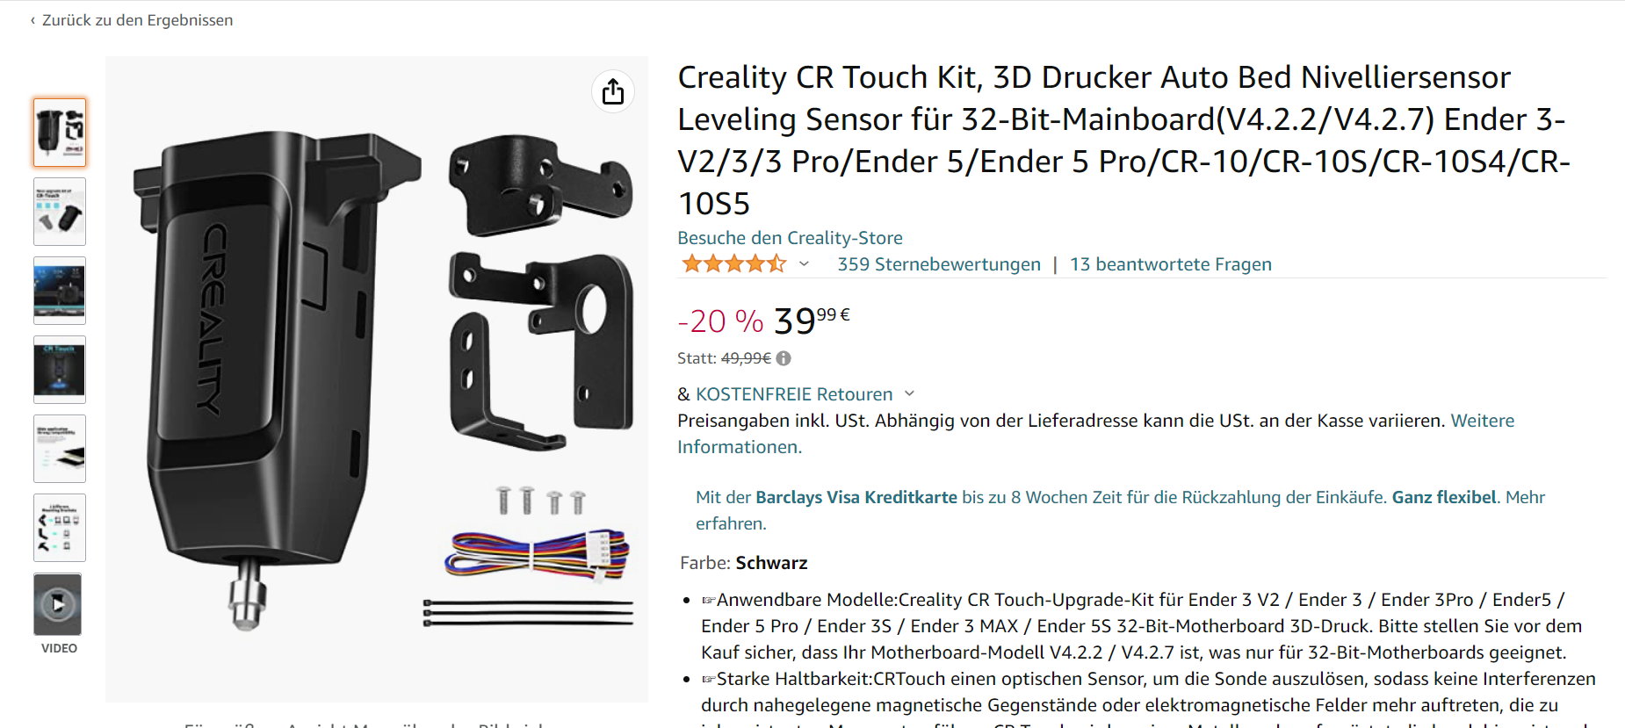Play the product video thumbnail
1625x728 pixels.
(58, 604)
